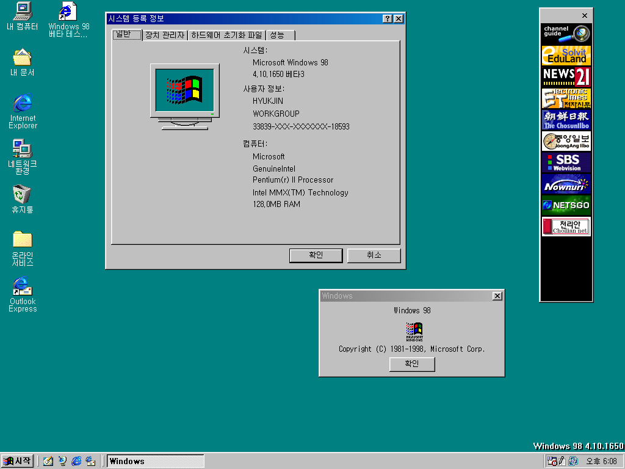Image resolution: width=625 pixels, height=469 pixels.
Task: Open Electronic Times channel
Action: [x=566, y=98]
